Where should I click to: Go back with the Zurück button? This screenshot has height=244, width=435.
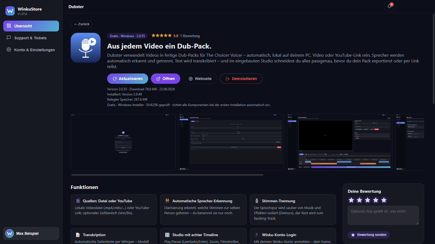tap(82, 24)
